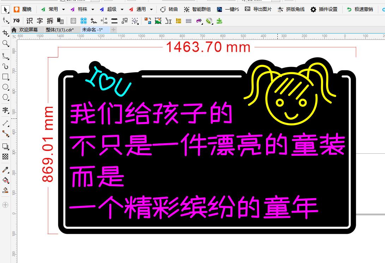Click the green landscape picture icon
This screenshot has height=263, width=385.
coord(158,21)
